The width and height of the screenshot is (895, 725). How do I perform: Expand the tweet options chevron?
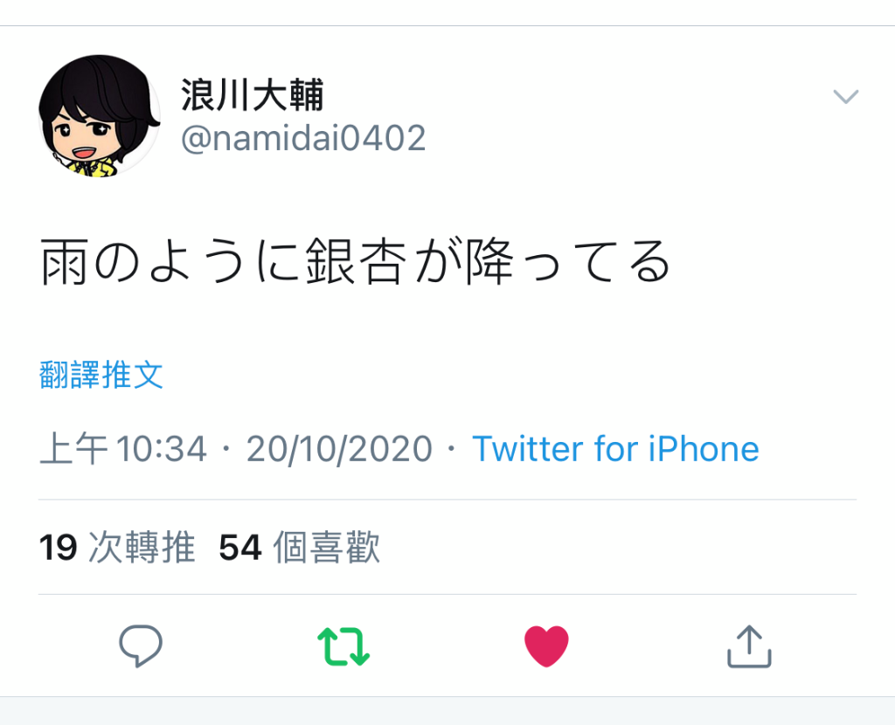845,96
